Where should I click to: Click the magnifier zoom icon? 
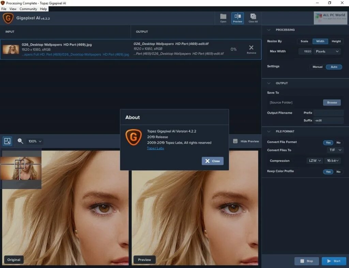click(x=20, y=141)
